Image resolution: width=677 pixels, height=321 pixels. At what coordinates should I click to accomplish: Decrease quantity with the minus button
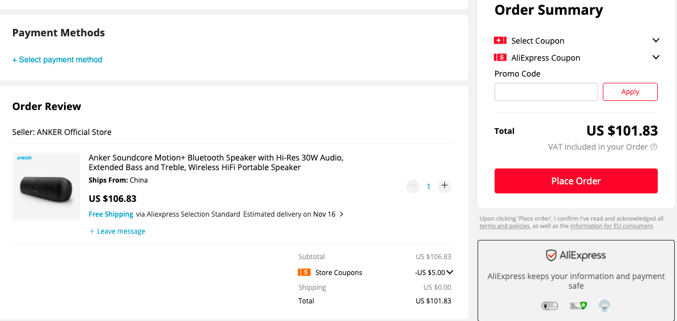pyautogui.click(x=413, y=186)
